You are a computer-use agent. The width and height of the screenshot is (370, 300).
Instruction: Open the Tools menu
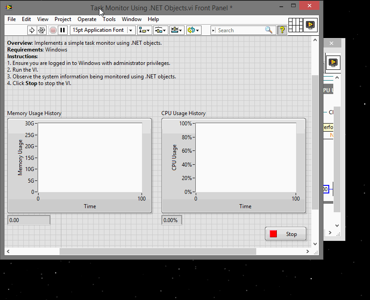coord(109,19)
